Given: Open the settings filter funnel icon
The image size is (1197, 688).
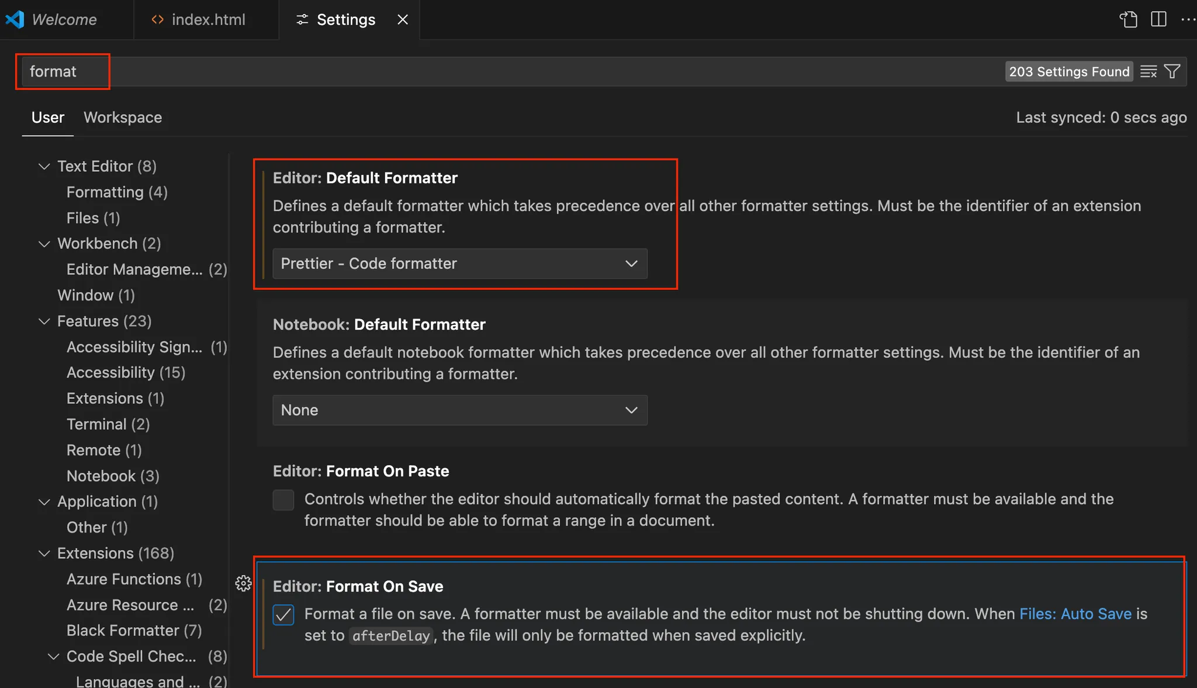Looking at the screenshot, I should 1172,71.
